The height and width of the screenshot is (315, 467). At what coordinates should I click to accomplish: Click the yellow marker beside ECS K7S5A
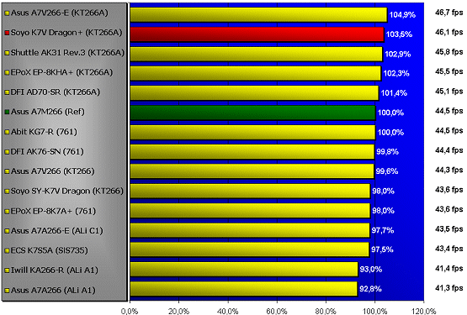[7, 250]
